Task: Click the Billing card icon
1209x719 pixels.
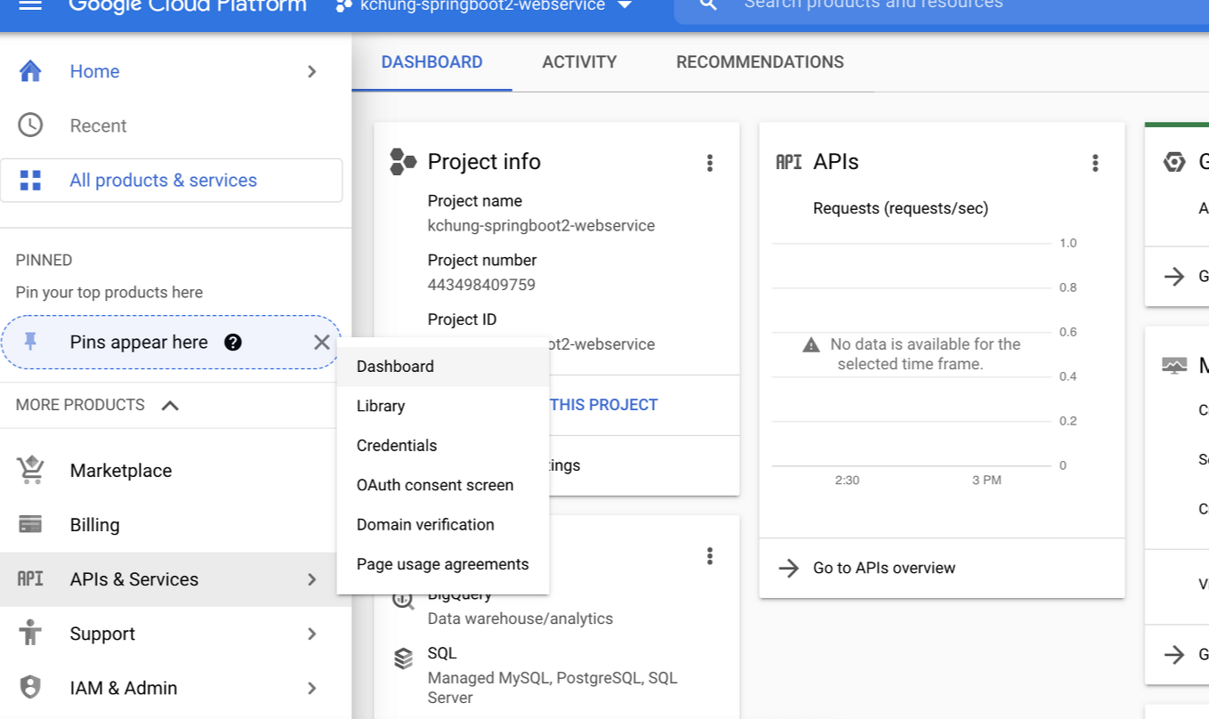Action: pyautogui.click(x=30, y=524)
